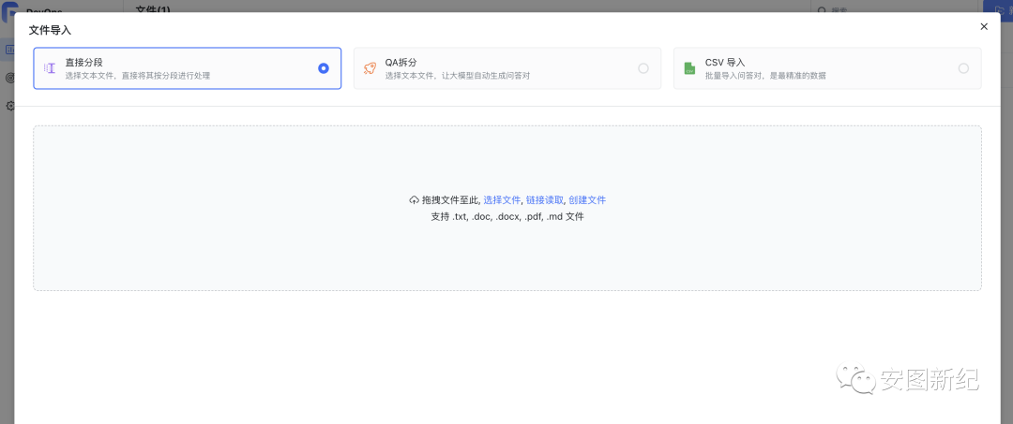Click the 文件(1) heading behind the dialog
This screenshot has height=424, width=1013.
click(153, 9)
